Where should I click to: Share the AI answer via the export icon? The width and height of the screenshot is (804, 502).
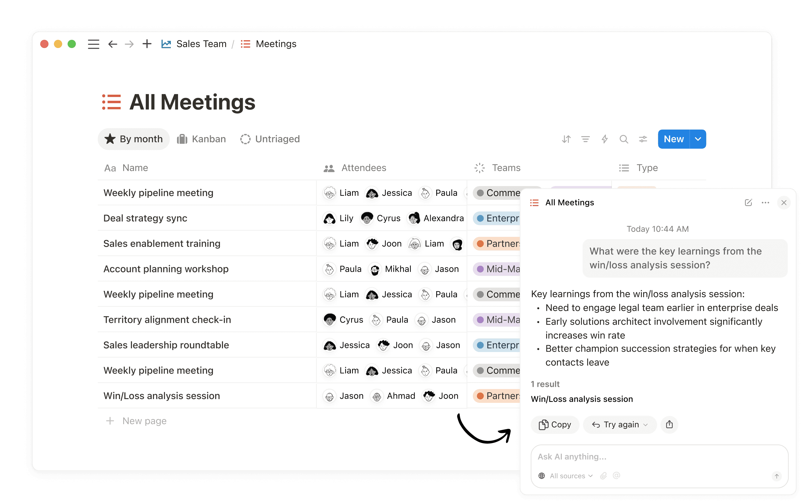point(670,425)
